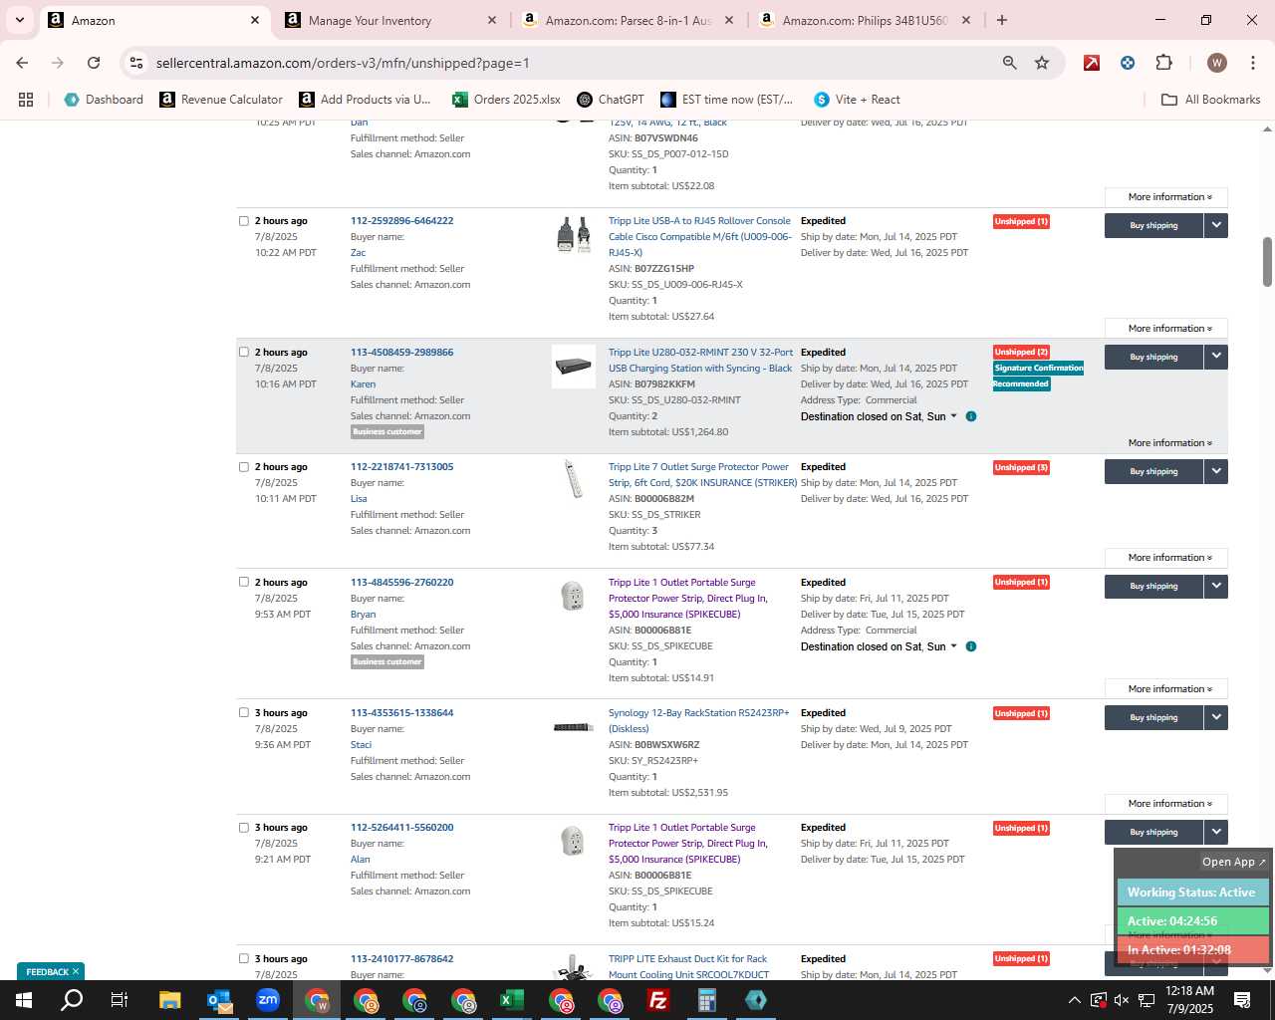Open the Chrome extensions puzzle icon
Image resolution: width=1275 pixels, height=1020 pixels.
click(1163, 63)
